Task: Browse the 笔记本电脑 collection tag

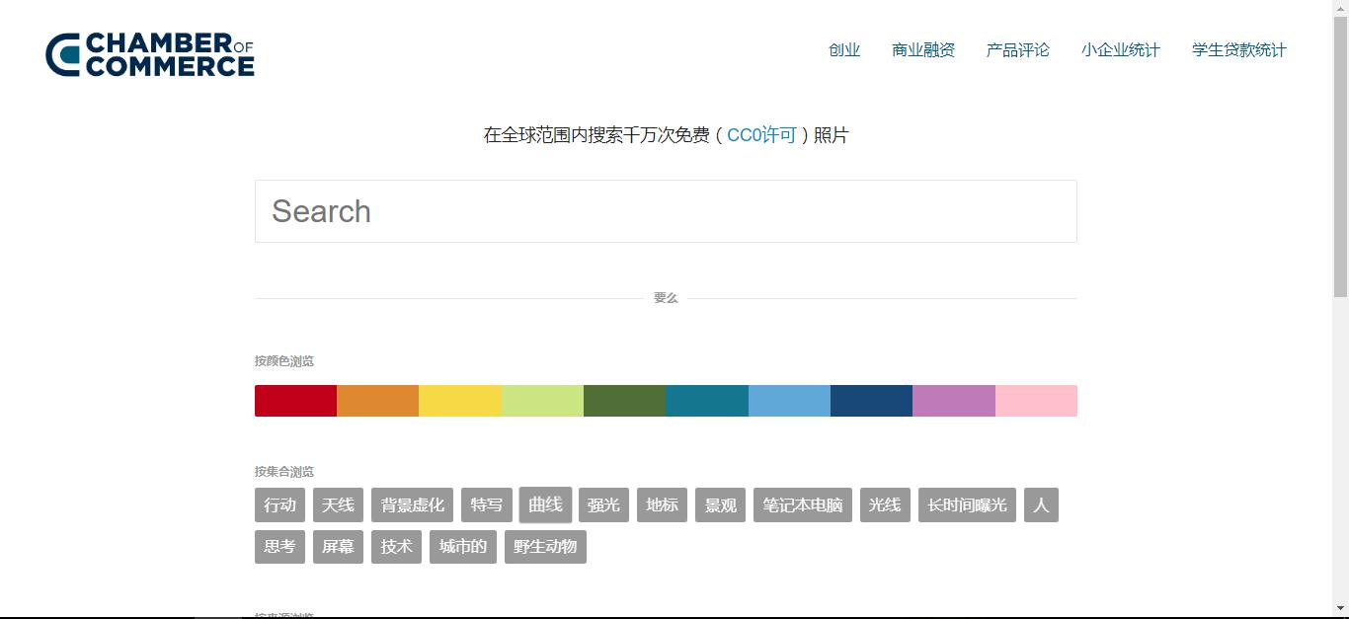Action: tap(802, 504)
